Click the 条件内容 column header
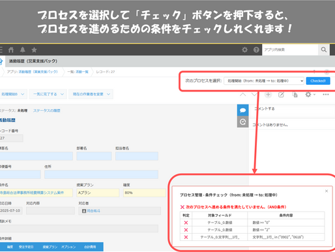The width and height of the screenshot is (335, 252). pos(286,215)
